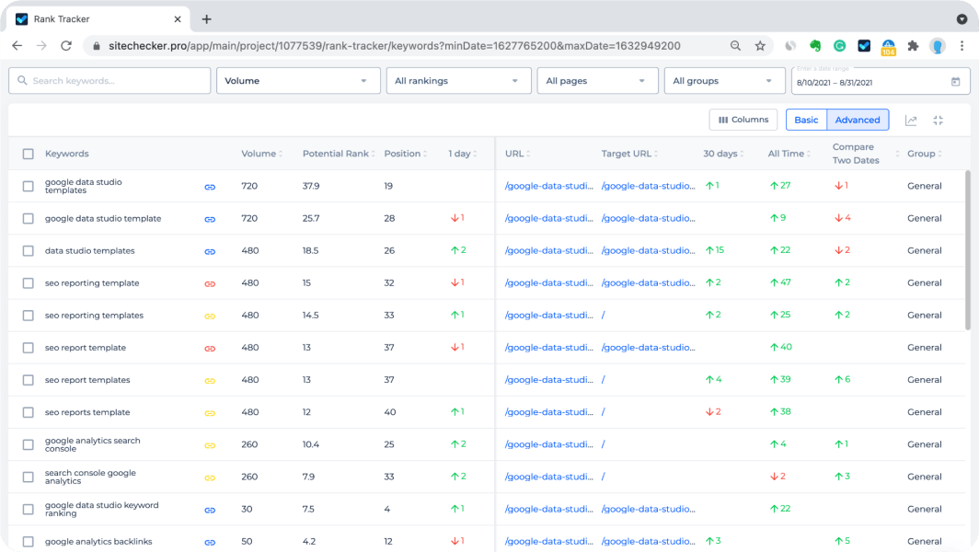Image resolution: width=979 pixels, height=552 pixels.
Task: Open a new browser tab
Action: pos(207,19)
